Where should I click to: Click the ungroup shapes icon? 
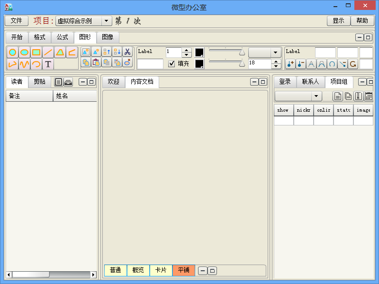(x=96, y=52)
